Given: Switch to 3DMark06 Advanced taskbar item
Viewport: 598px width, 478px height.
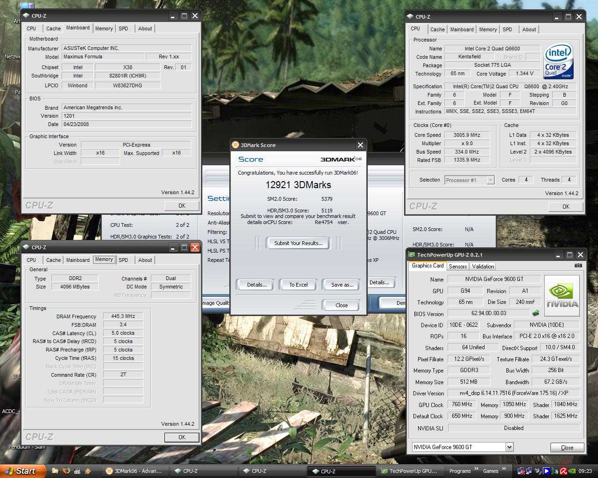Looking at the screenshot, I should [x=135, y=471].
